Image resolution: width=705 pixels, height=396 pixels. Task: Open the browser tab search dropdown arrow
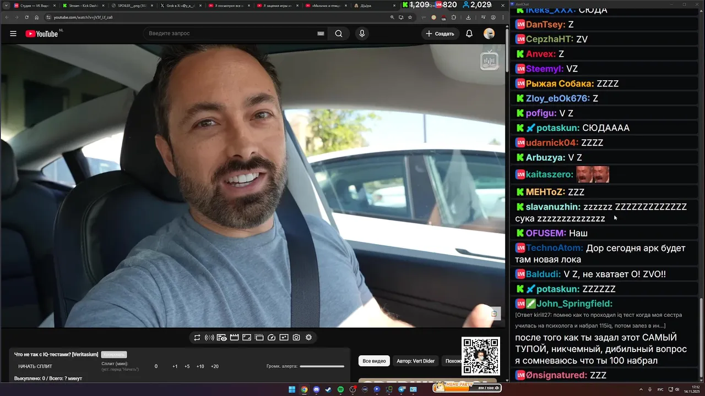[x=5, y=5]
